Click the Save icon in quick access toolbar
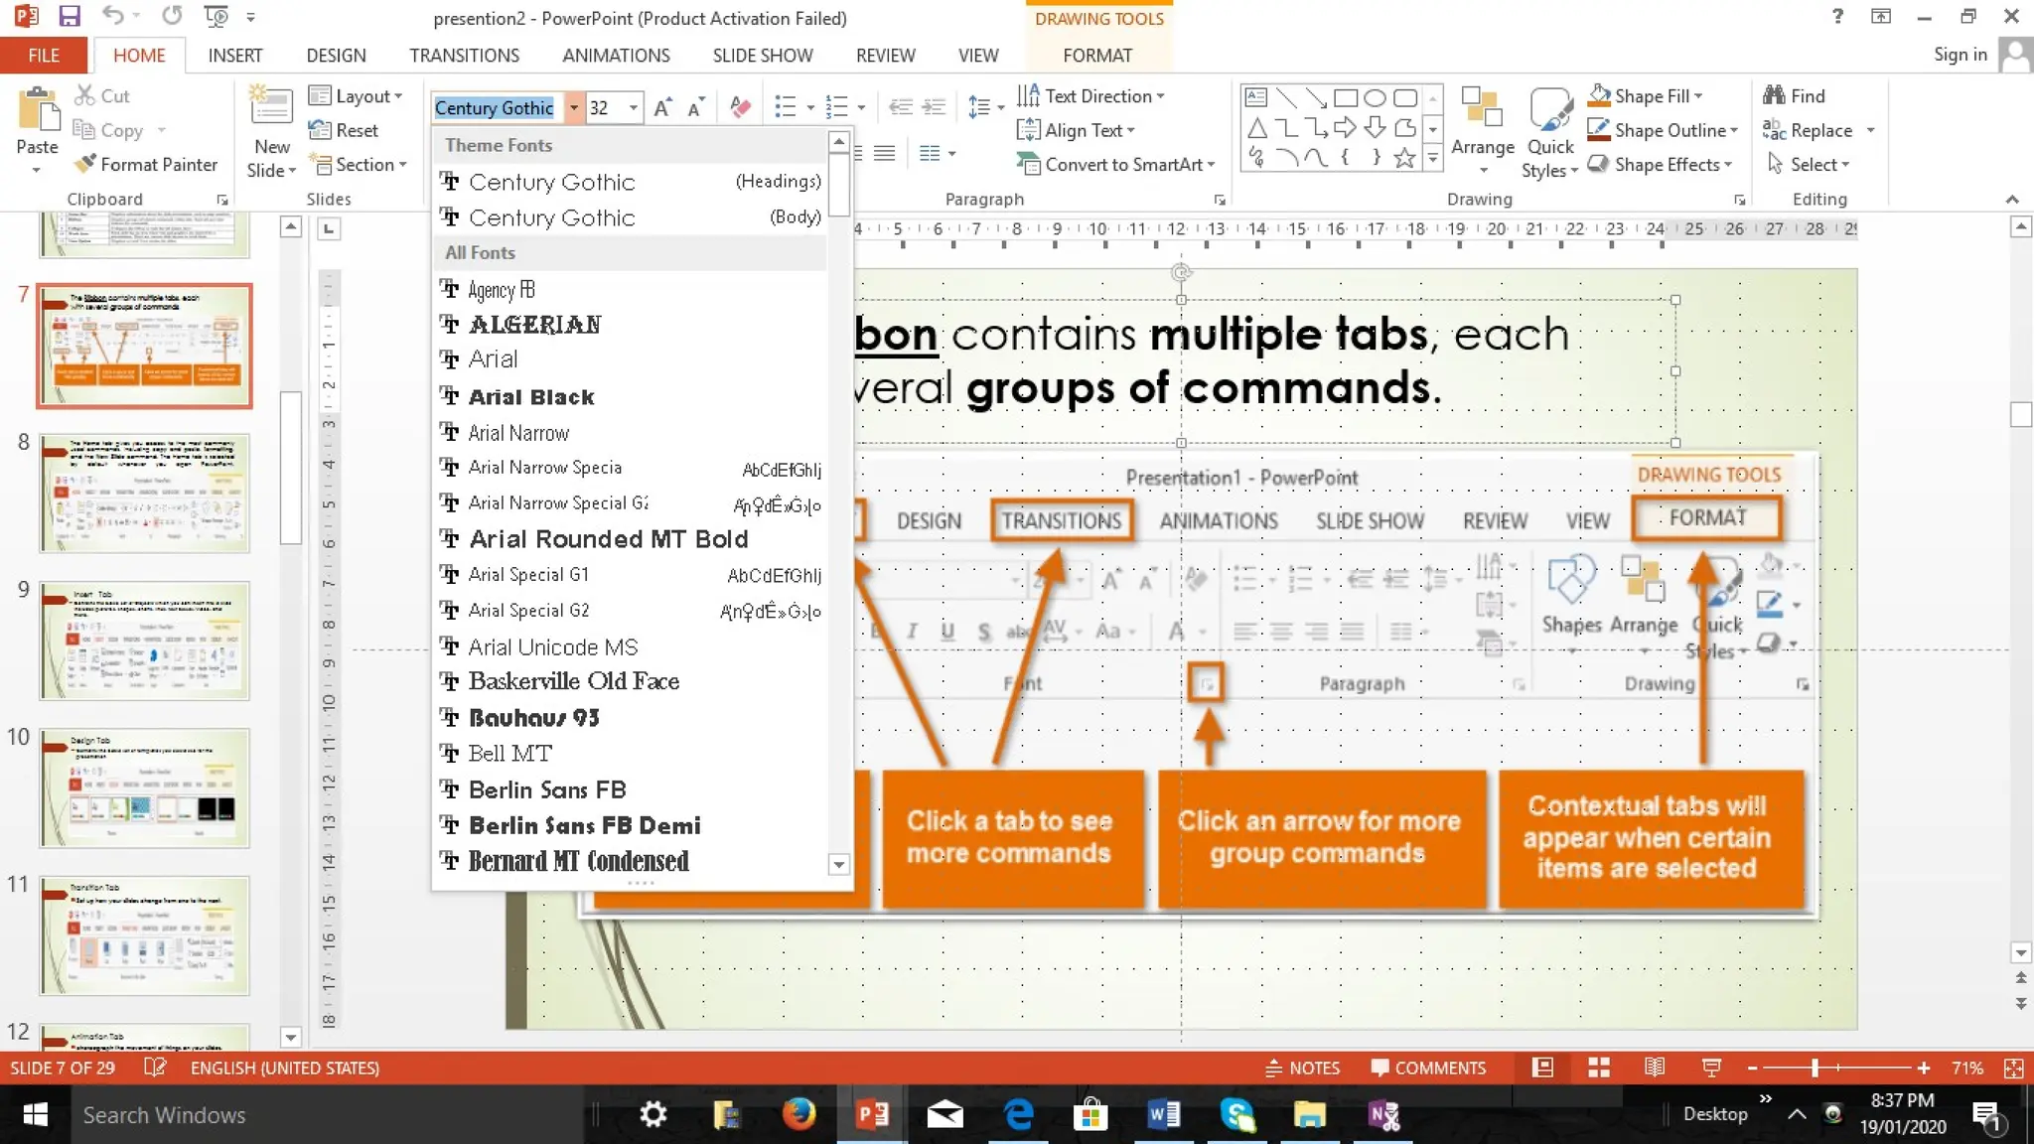 pos(69,17)
